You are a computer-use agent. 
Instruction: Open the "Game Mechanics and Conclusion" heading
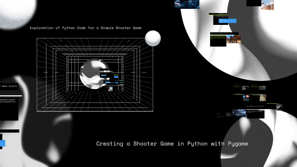[255, 106]
